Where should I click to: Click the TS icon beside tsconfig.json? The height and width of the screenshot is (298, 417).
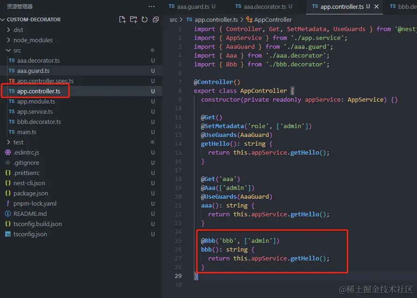point(8,234)
